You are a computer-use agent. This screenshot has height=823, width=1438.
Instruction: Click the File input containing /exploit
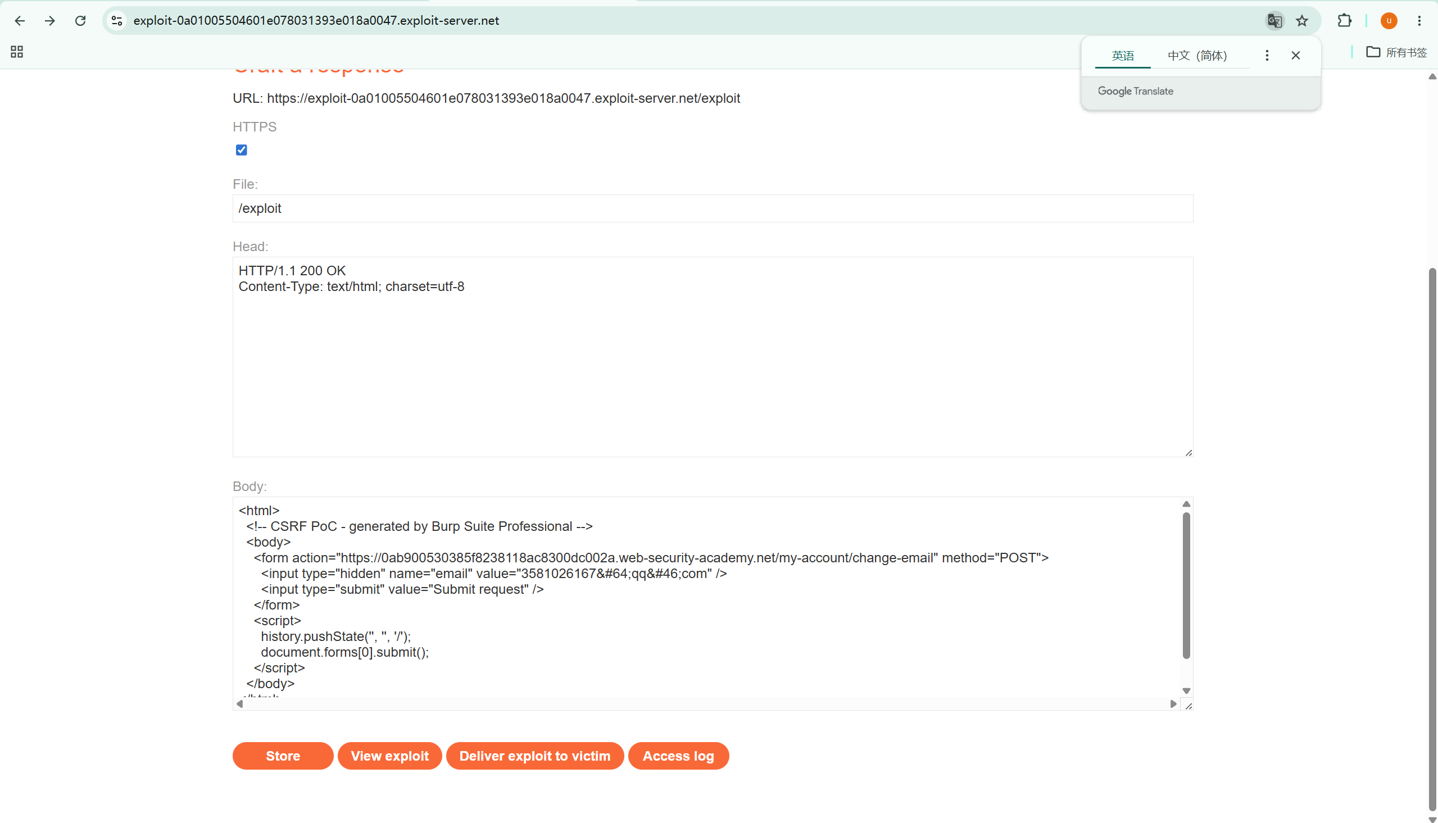point(713,208)
